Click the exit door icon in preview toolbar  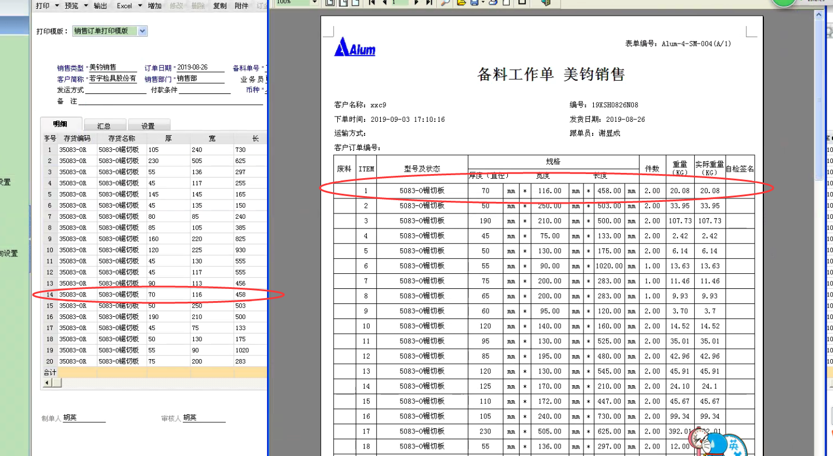point(546,3)
